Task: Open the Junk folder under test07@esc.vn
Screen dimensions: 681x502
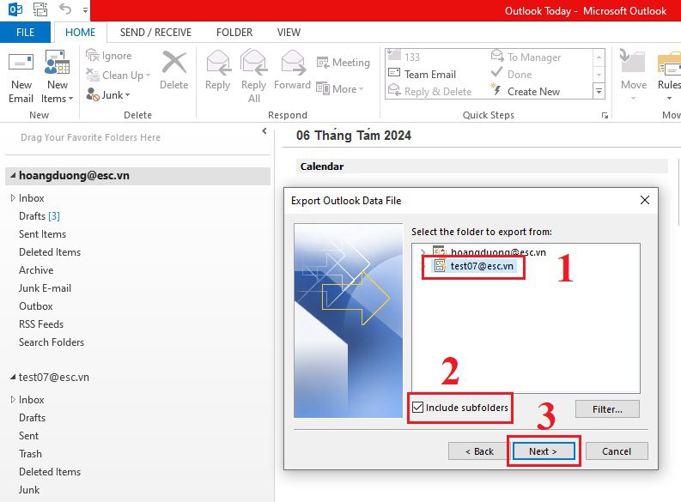Action: coord(29,489)
